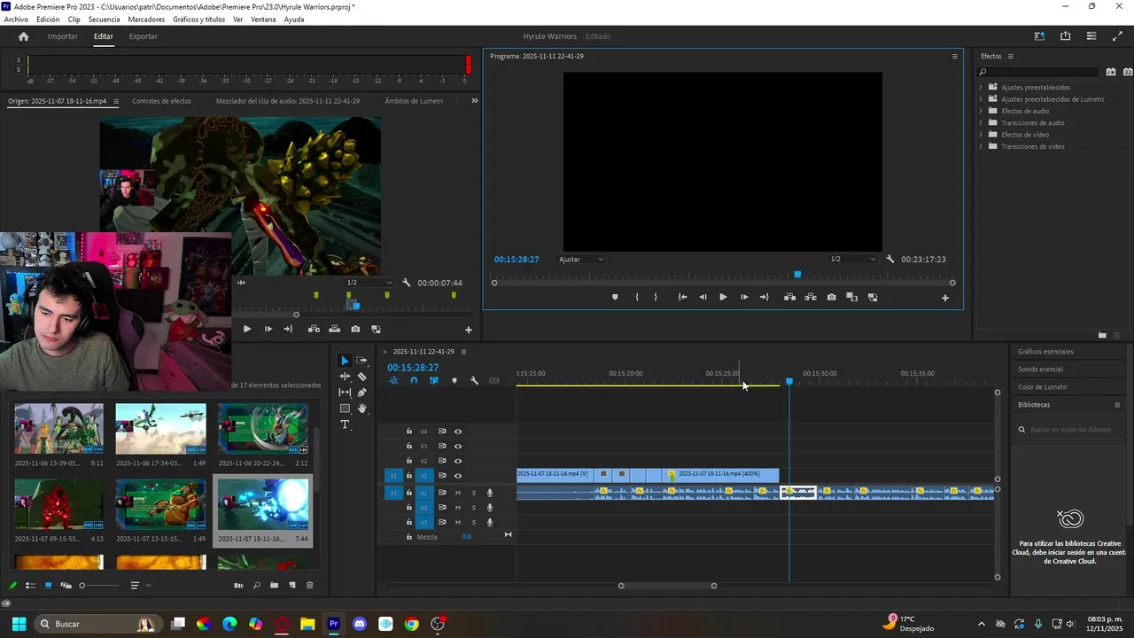Switch to Ámbitos de Lumetri tab

[414, 101]
